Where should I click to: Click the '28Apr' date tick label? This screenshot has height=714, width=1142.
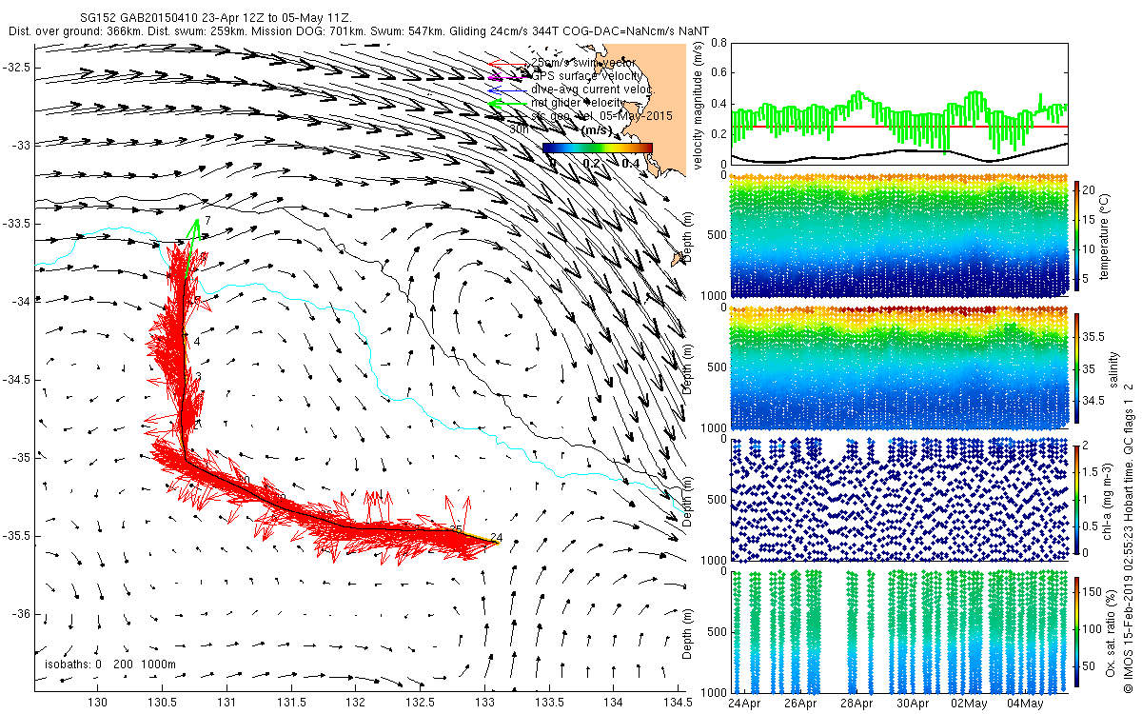(x=856, y=704)
